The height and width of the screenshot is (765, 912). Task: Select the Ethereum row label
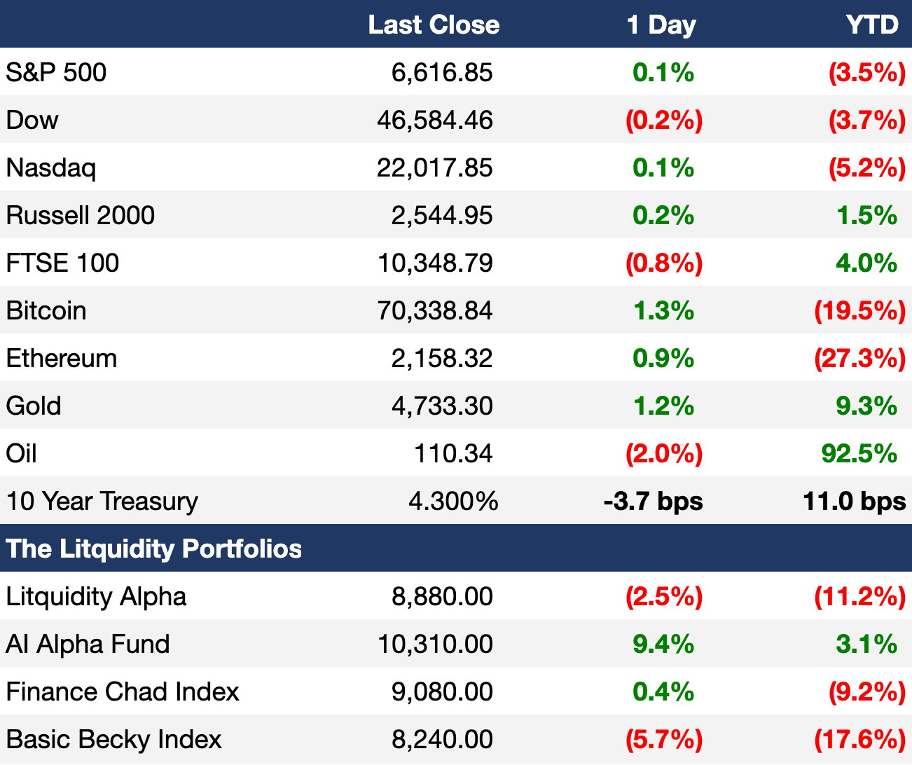[62, 358]
